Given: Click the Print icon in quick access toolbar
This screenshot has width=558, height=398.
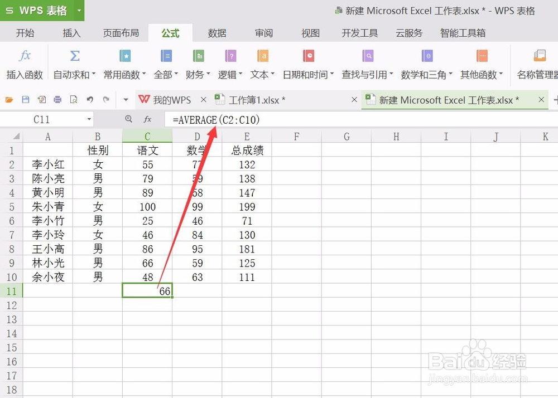Looking at the screenshot, I should tap(57, 99).
